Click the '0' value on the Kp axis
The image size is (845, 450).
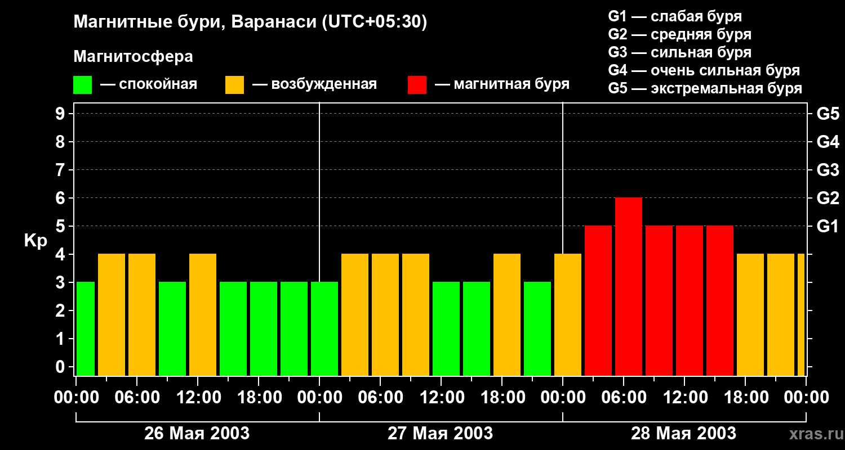pos(61,367)
